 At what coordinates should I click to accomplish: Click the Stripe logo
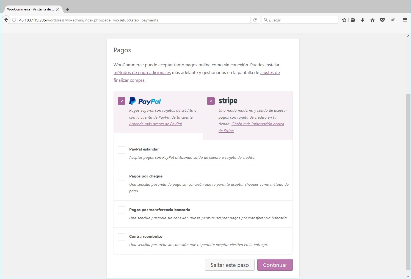[228, 101]
